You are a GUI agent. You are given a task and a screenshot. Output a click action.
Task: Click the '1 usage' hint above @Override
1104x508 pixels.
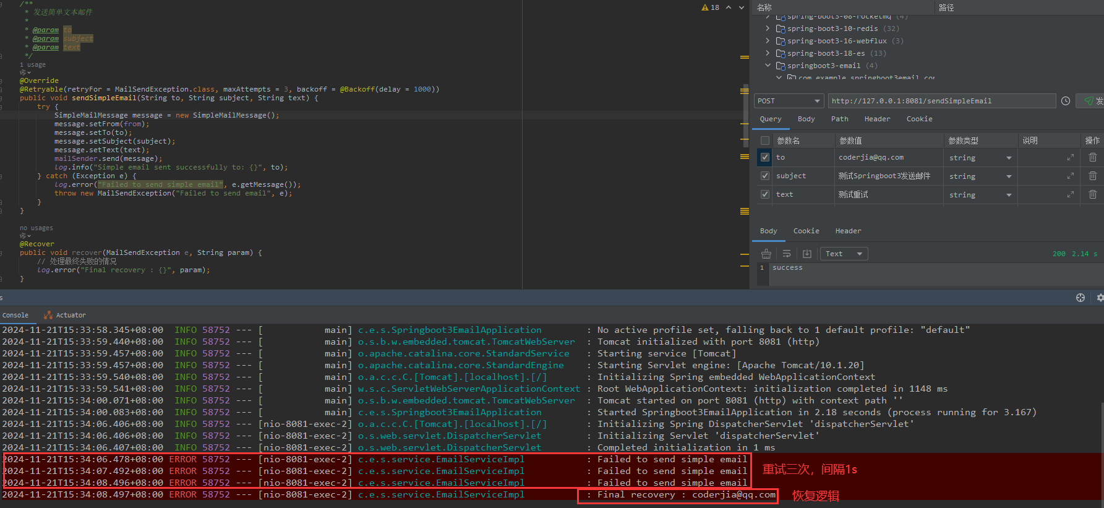pos(33,64)
